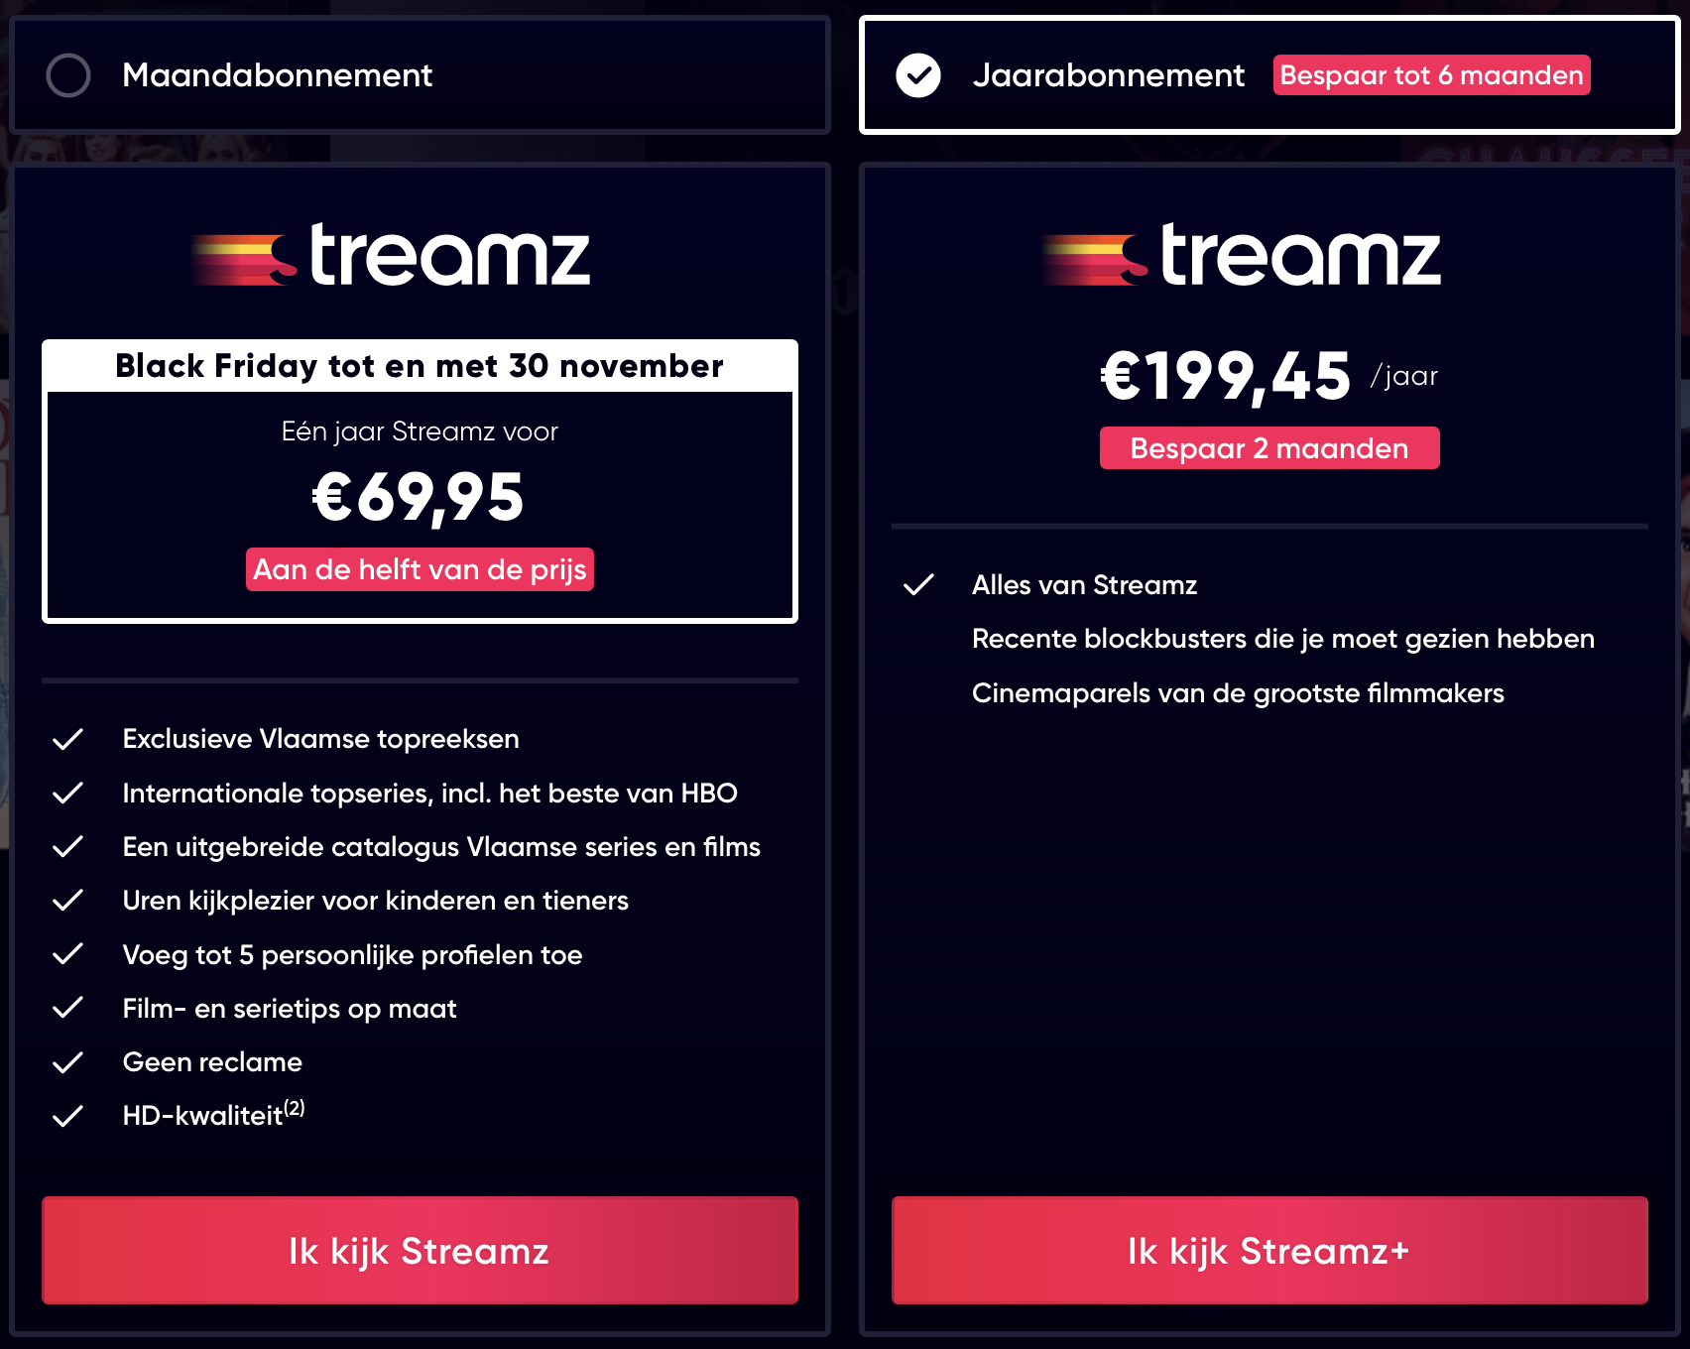Image resolution: width=1690 pixels, height=1349 pixels.
Task: Open the HD-kwaliteit footnote (2) superscript
Action: pyautogui.click(x=295, y=1108)
